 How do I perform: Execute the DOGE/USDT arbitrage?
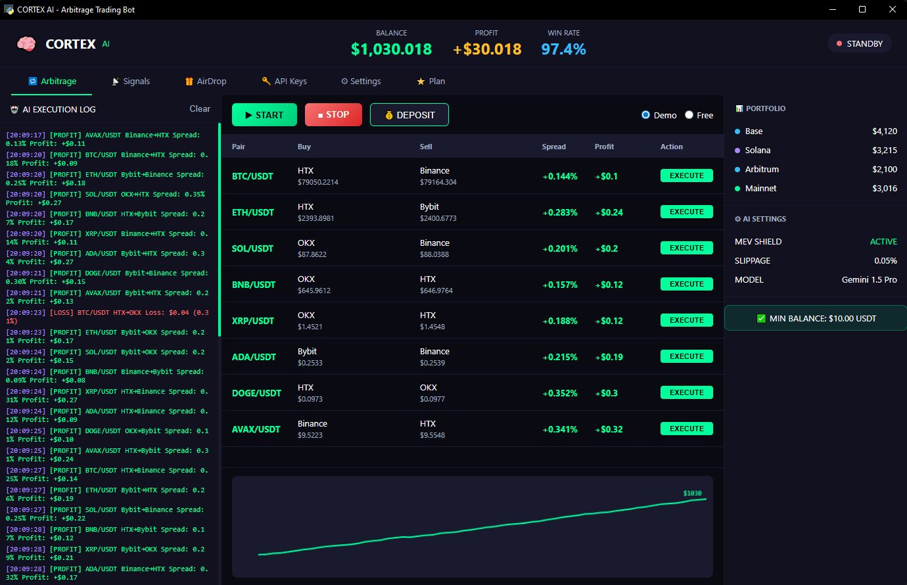(687, 392)
